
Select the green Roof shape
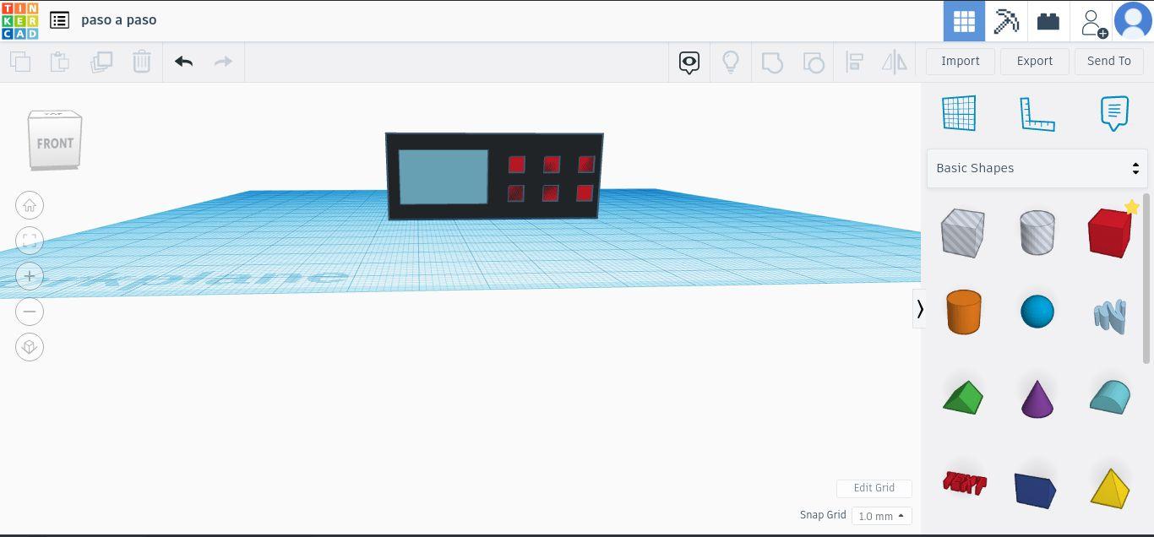pyautogui.click(x=963, y=397)
